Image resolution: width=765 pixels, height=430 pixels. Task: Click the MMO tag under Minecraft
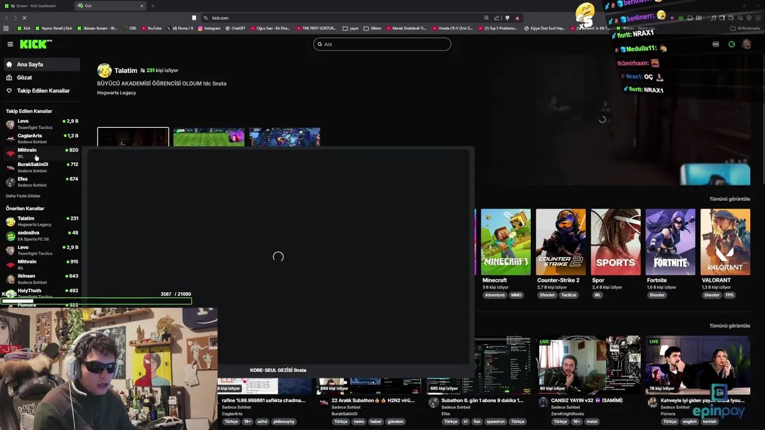pyautogui.click(x=516, y=295)
